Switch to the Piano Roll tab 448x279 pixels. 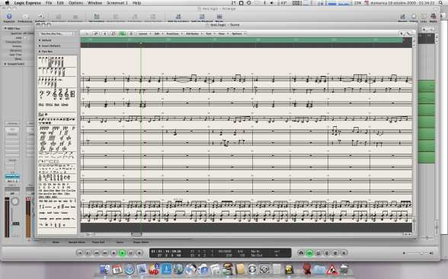coord(98,242)
